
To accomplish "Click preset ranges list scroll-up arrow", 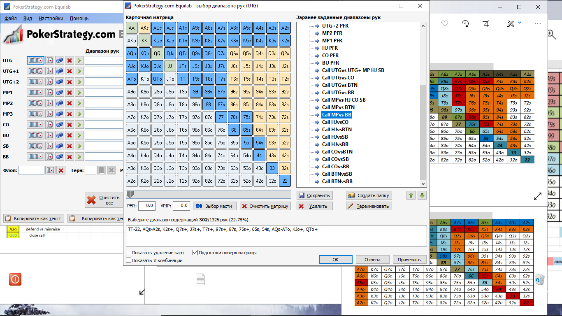I will 423,26.
